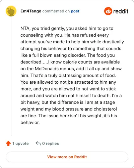Screen dimensions: 134x168
Task: Click the word "McDonalds" in the comment
Action: [x=47, y=69]
